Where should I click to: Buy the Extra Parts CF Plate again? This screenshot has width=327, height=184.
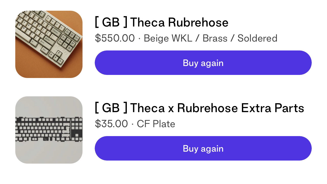click(203, 148)
